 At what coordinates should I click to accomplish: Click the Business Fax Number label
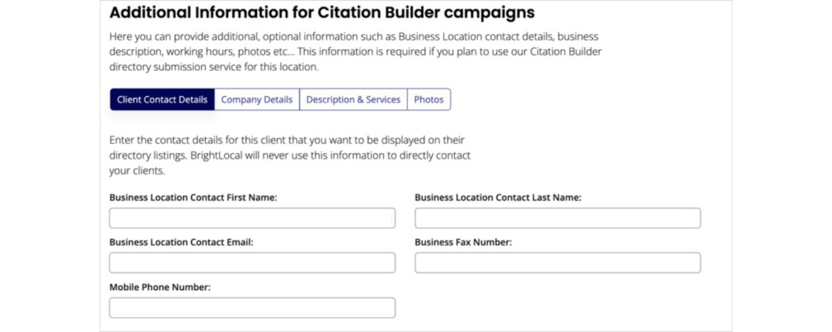[464, 242]
